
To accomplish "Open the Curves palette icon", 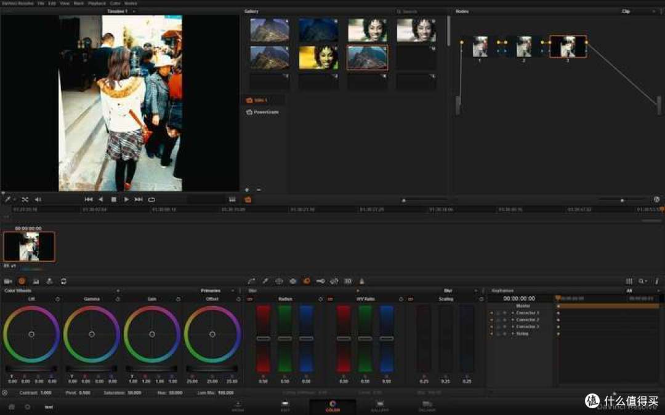I will click(252, 281).
